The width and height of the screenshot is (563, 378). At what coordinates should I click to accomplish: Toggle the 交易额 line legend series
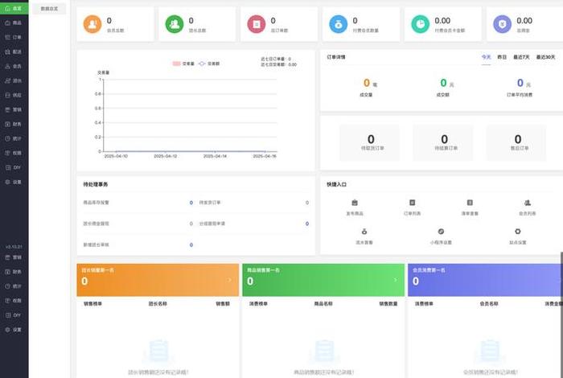click(209, 64)
